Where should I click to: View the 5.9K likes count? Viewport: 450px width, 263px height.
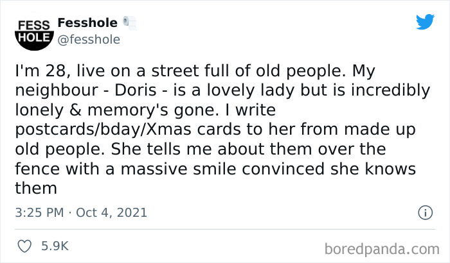tap(55, 245)
